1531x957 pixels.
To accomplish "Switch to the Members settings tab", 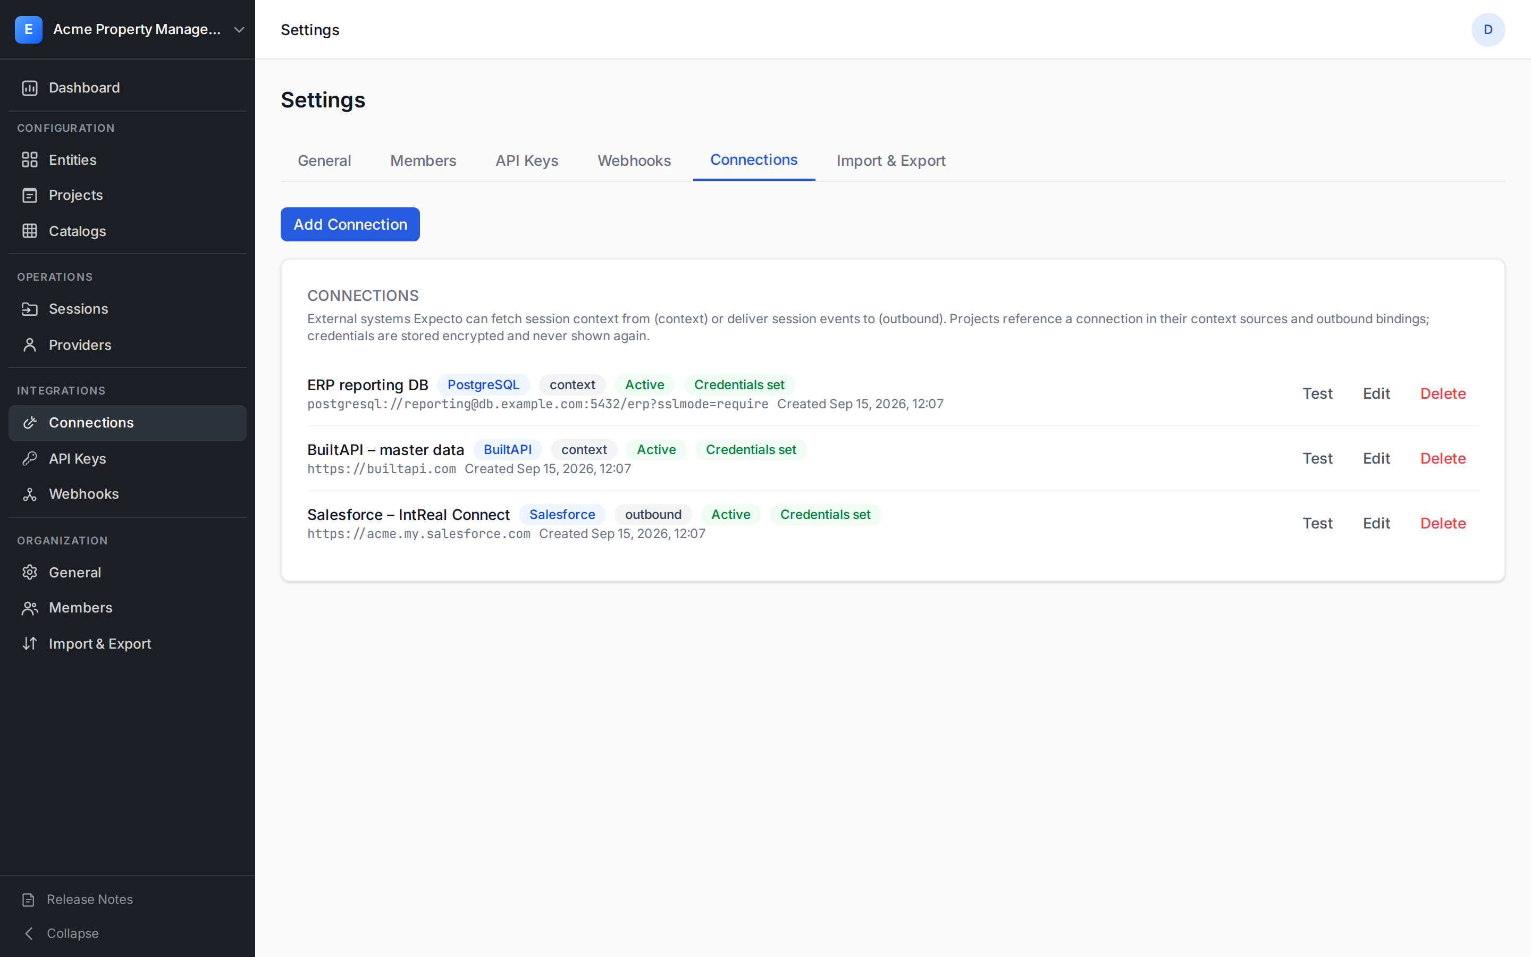I will (x=423, y=161).
